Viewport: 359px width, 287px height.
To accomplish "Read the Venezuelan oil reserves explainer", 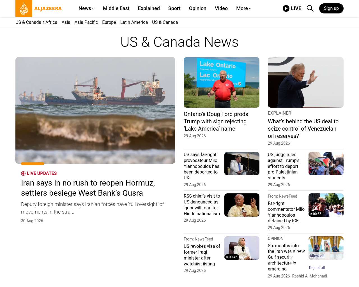I will pyautogui.click(x=303, y=129).
